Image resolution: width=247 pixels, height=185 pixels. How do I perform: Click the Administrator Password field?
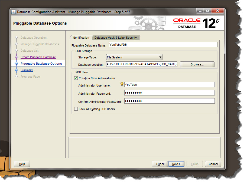tap(169, 93)
